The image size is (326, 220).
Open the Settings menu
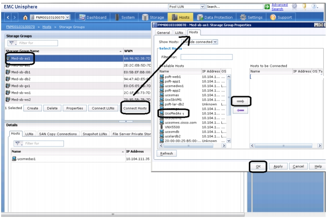coord(251,17)
